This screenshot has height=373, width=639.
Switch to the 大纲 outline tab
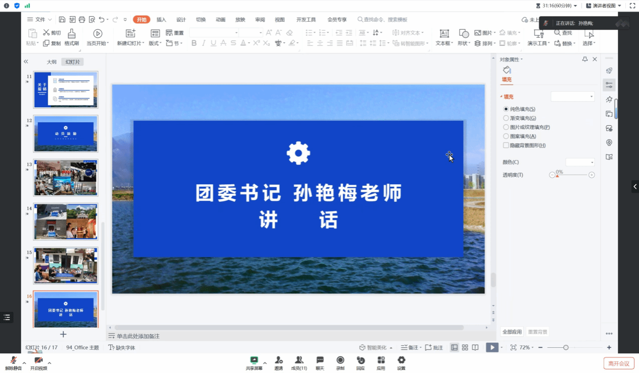click(51, 62)
